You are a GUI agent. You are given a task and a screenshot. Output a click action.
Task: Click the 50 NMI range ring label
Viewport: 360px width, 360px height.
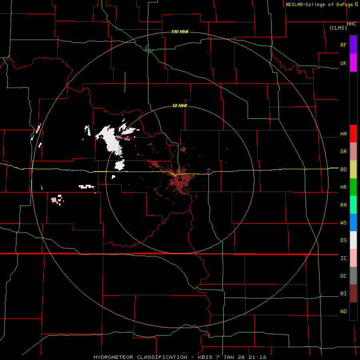click(180, 106)
